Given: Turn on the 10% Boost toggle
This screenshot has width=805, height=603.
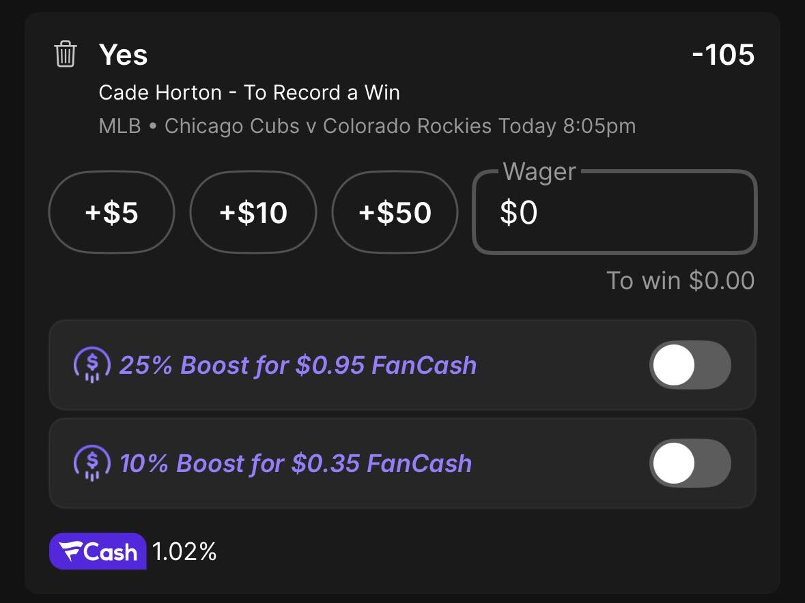Looking at the screenshot, I should [x=690, y=463].
